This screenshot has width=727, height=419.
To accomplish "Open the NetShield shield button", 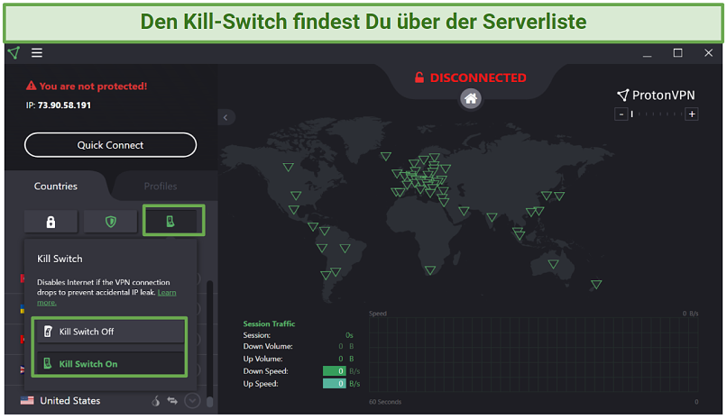I will click(110, 222).
